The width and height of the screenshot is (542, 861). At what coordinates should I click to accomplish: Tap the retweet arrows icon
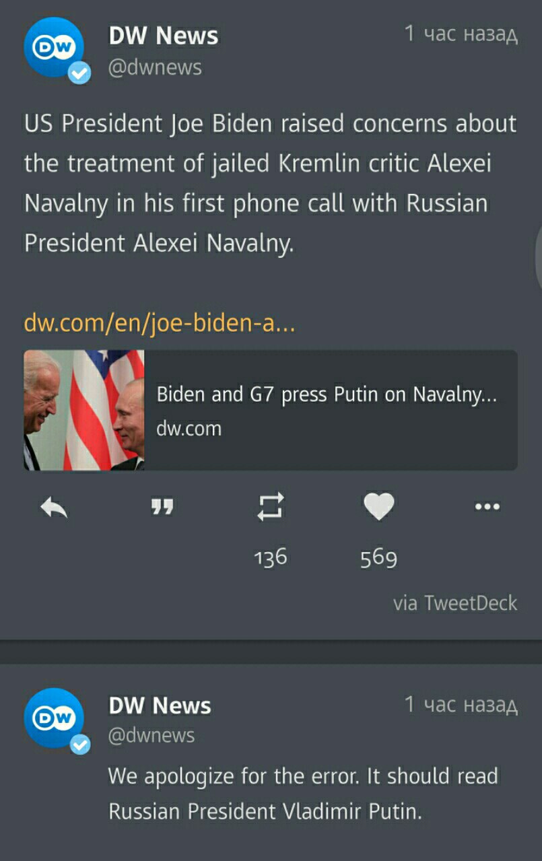coord(271,507)
